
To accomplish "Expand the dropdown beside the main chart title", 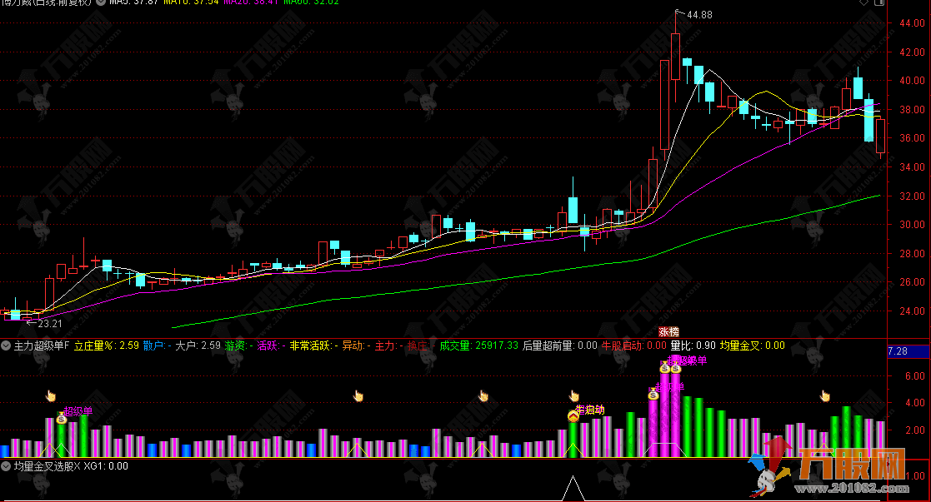I will [x=101, y=2].
